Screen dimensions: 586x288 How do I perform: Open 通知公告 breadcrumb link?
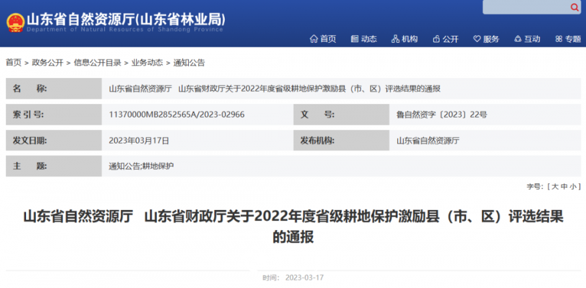coord(189,63)
